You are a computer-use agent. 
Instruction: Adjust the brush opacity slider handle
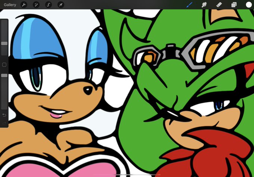pyautogui.click(x=4, y=76)
